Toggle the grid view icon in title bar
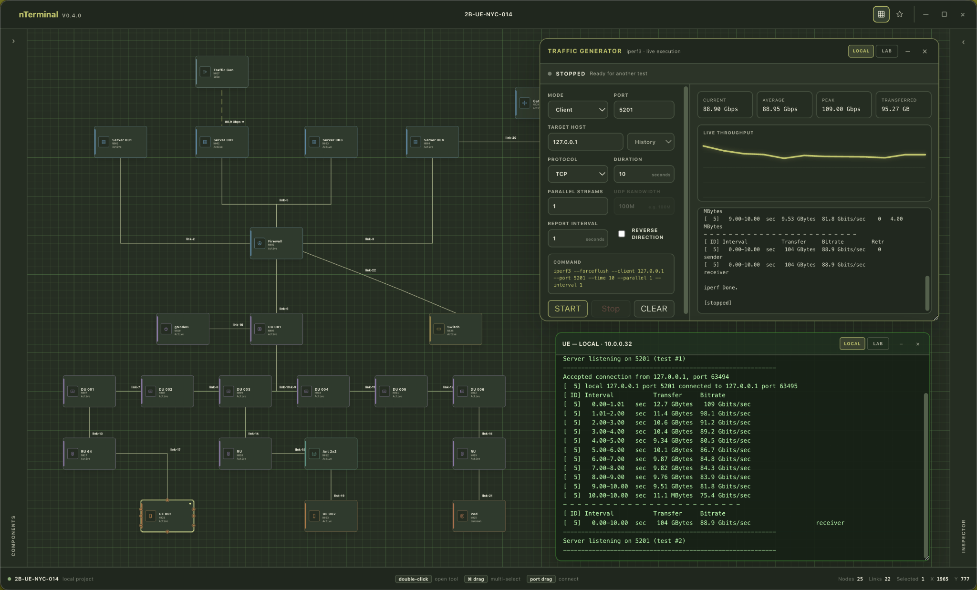Viewport: 977px width, 590px height. click(881, 14)
